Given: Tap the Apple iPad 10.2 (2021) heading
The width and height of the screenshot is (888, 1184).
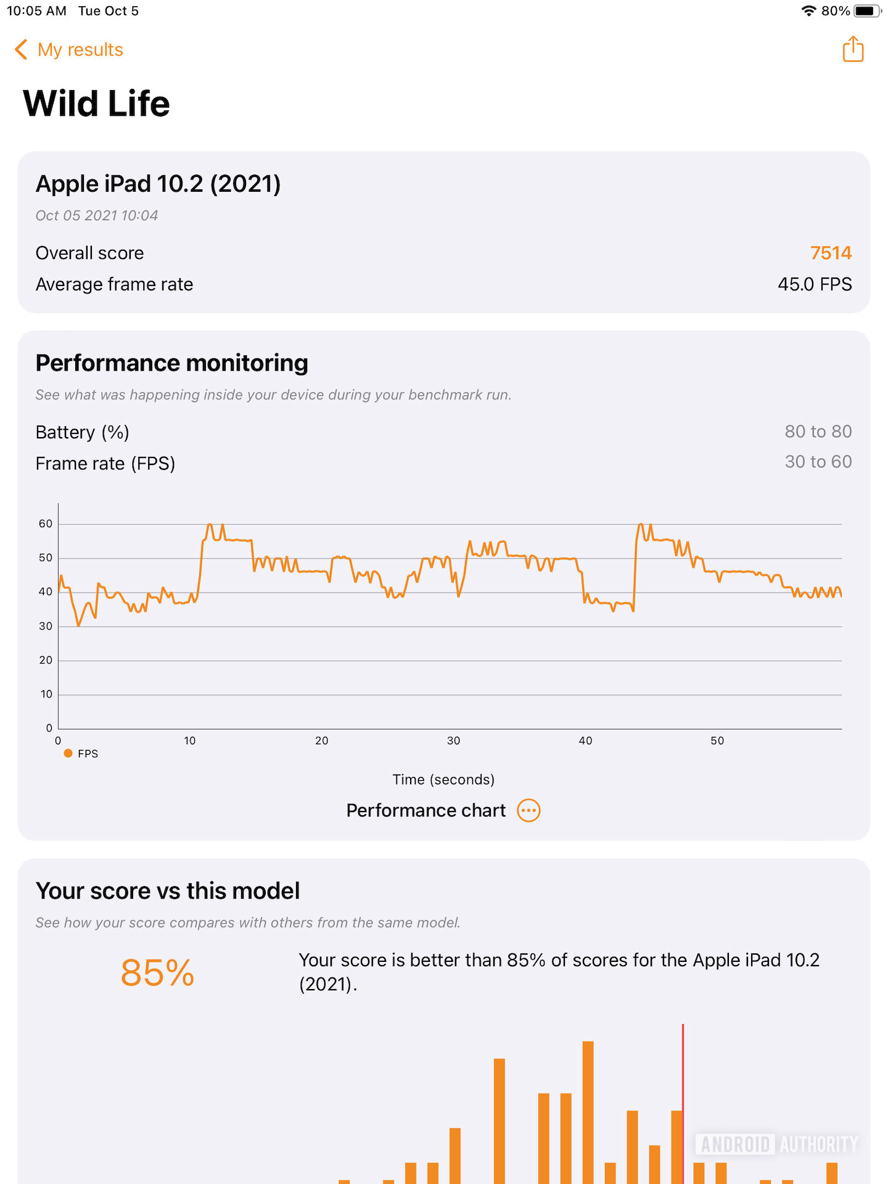Looking at the screenshot, I should (158, 184).
